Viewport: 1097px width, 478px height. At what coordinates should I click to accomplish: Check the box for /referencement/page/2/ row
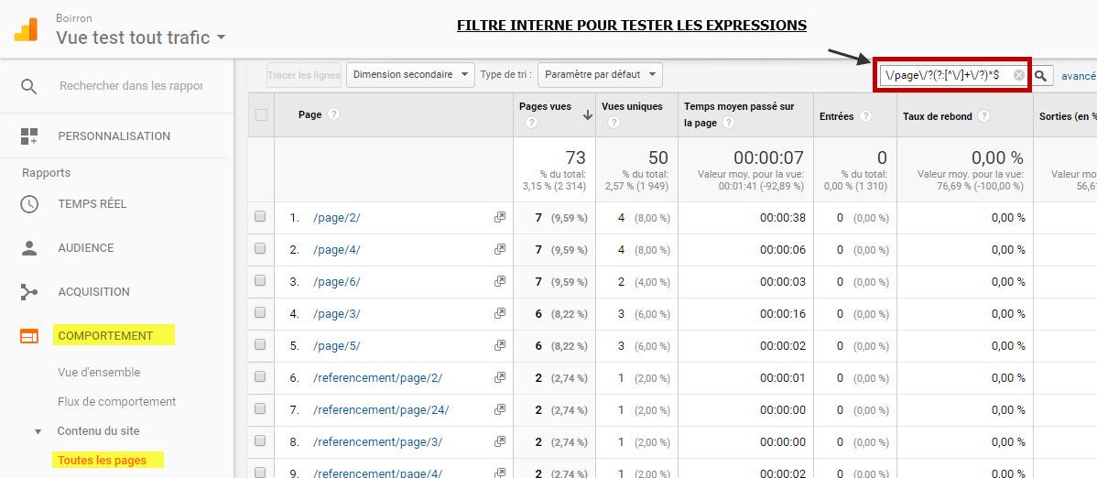(x=260, y=376)
